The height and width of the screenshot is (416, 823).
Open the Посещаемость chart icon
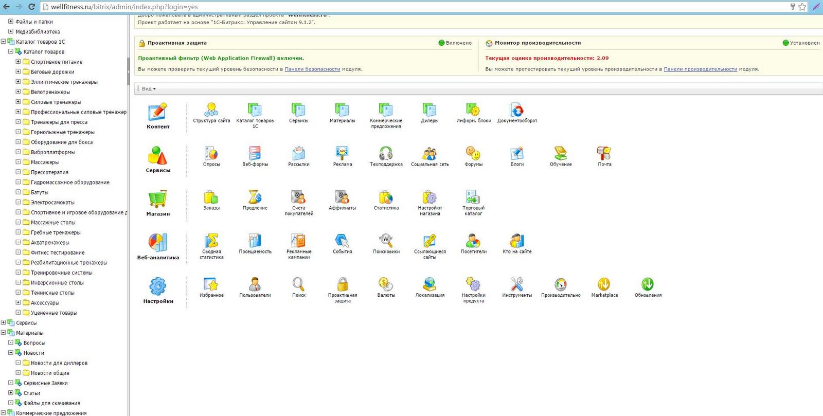click(x=255, y=241)
